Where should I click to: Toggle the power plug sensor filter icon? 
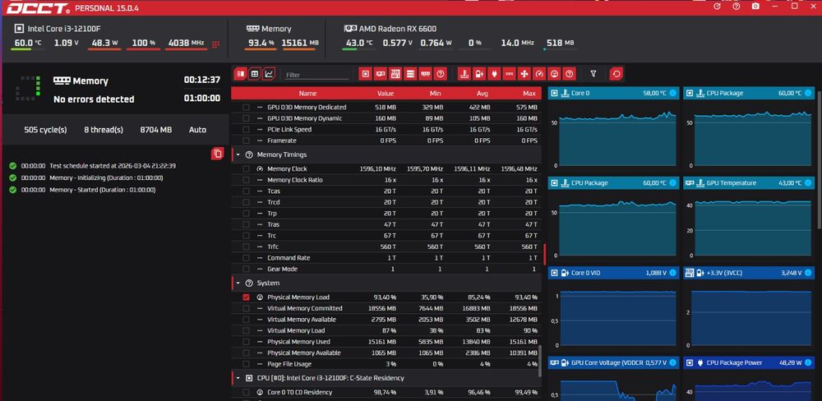494,74
